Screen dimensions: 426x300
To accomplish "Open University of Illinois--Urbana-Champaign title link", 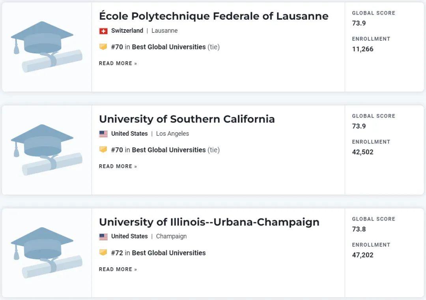I will point(209,222).
